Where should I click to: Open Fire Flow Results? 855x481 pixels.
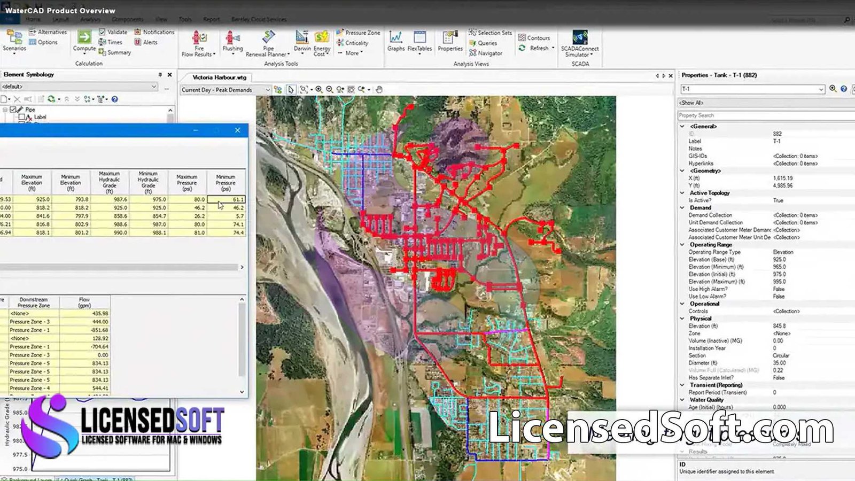pyautogui.click(x=199, y=43)
